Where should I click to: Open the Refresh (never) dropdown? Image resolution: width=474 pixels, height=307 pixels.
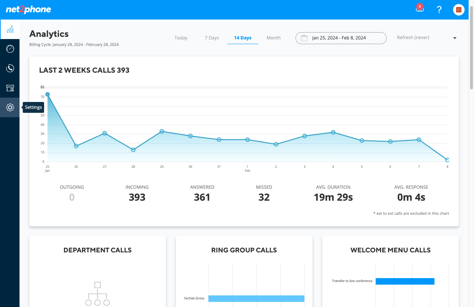coord(427,38)
